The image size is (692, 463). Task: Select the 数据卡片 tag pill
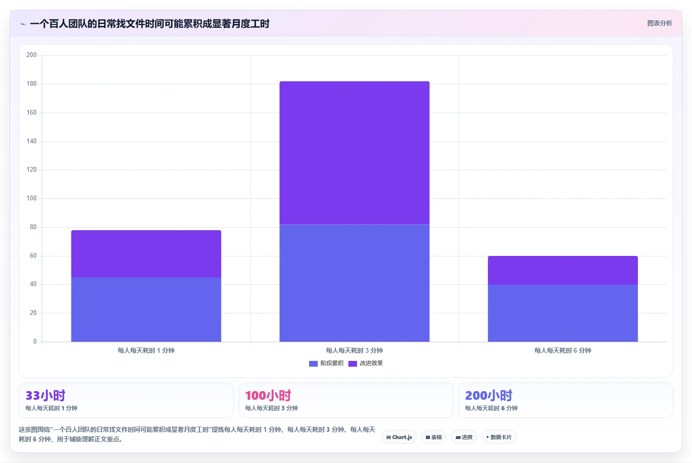pos(498,437)
